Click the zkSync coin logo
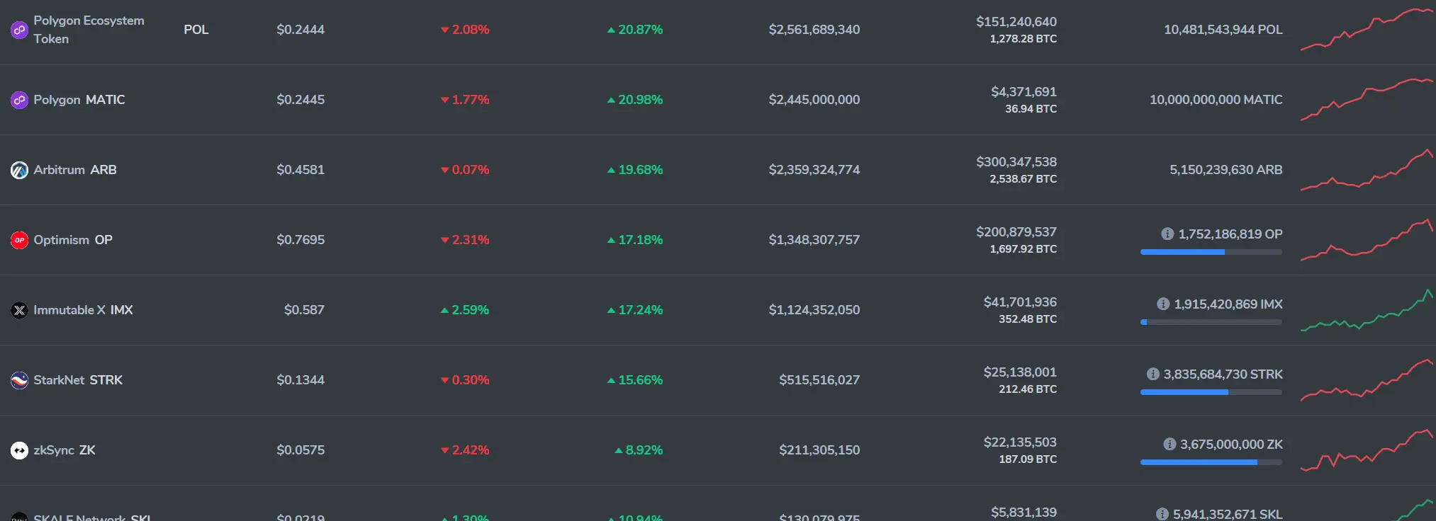This screenshot has width=1436, height=521. point(19,450)
